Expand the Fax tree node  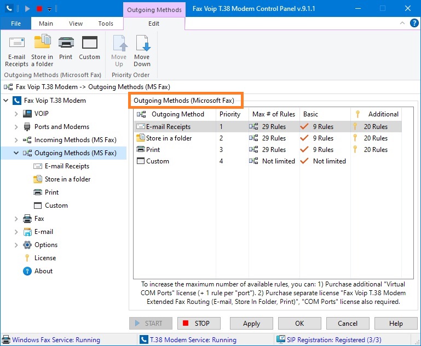click(16, 219)
